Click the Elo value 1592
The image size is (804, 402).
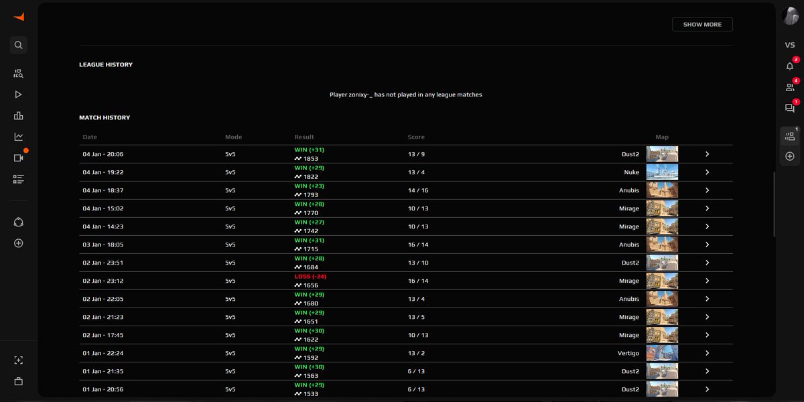311,358
